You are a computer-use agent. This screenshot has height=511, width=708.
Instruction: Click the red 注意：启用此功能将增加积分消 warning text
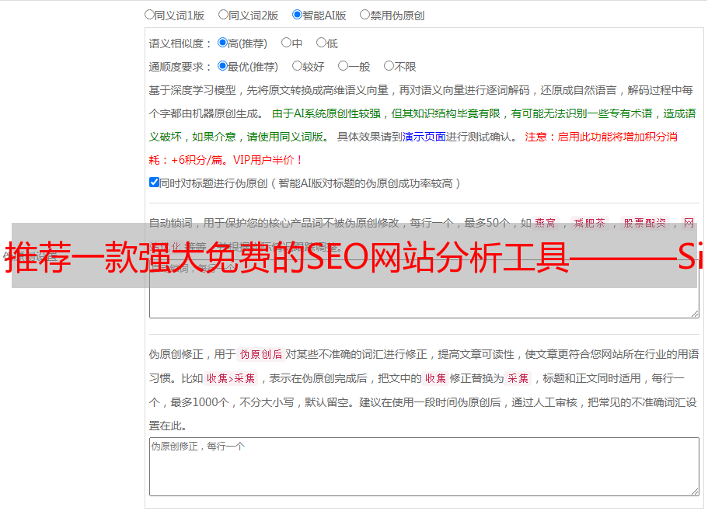click(x=601, y=137)
